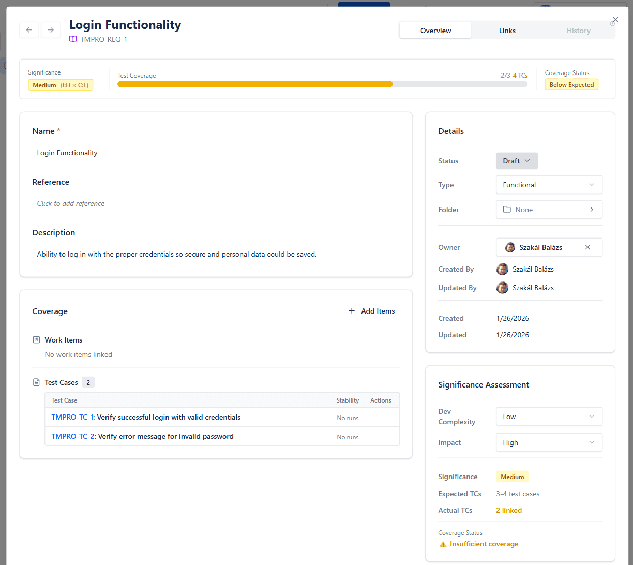Click the Test Coverage progress bar
This screenshot has width=633, height=565.
322,84
